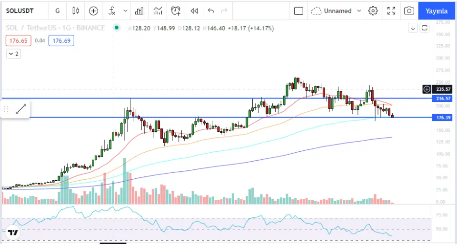
Task: Toggle the layout select square box
Action: coord(298,10)
